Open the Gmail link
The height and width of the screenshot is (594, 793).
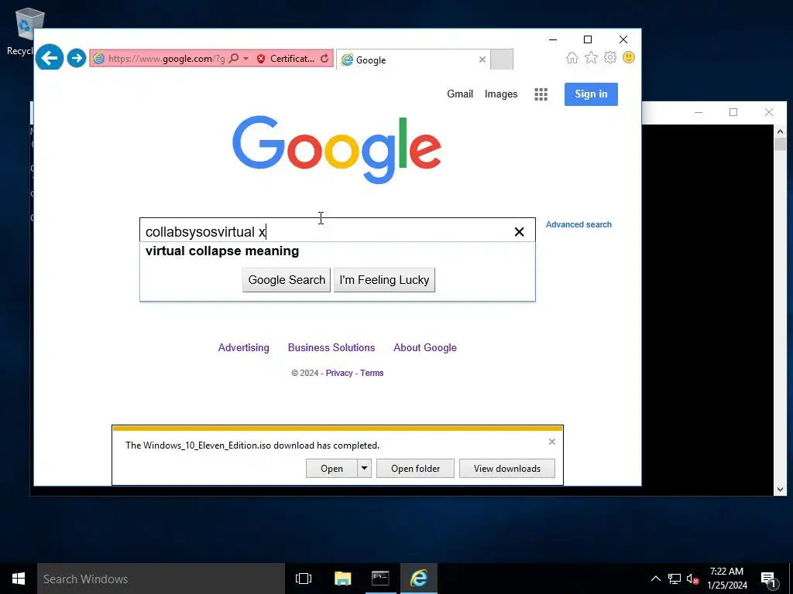pos(460,94)
